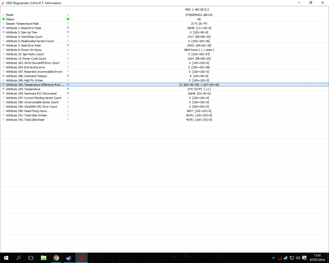Open the Action Center notifications icon
This screenshot has height=263, width=329.
[304, 258]
